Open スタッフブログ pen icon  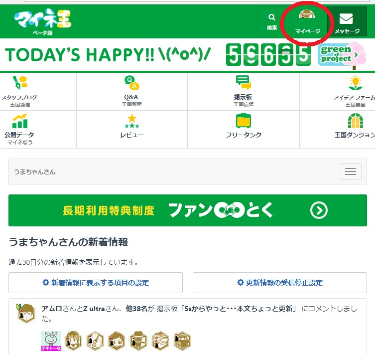[20, 83]
